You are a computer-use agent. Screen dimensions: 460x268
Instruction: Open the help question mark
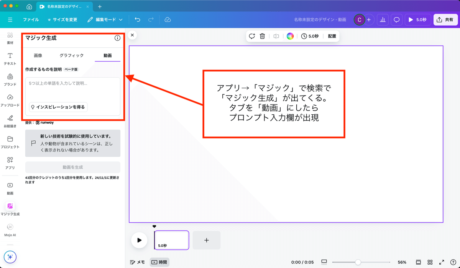coord(453,262)
